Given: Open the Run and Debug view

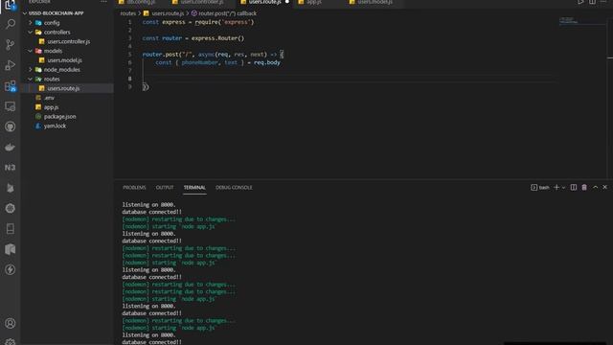Looking at the screenshot, I should coord(11,65).
